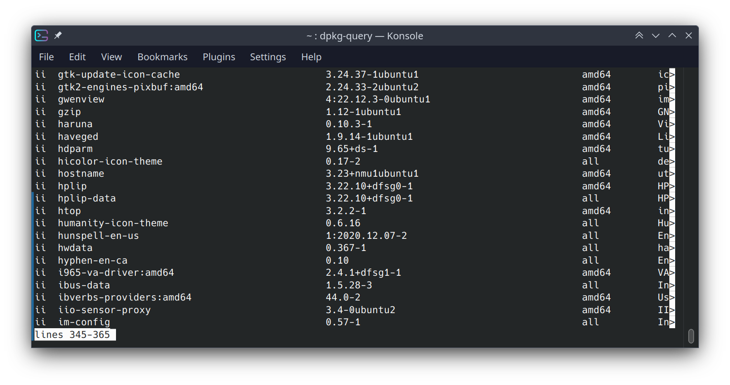This screenshot has height=385, width=730.
Task: Close the Konsole window
Action: pos(688,35)
